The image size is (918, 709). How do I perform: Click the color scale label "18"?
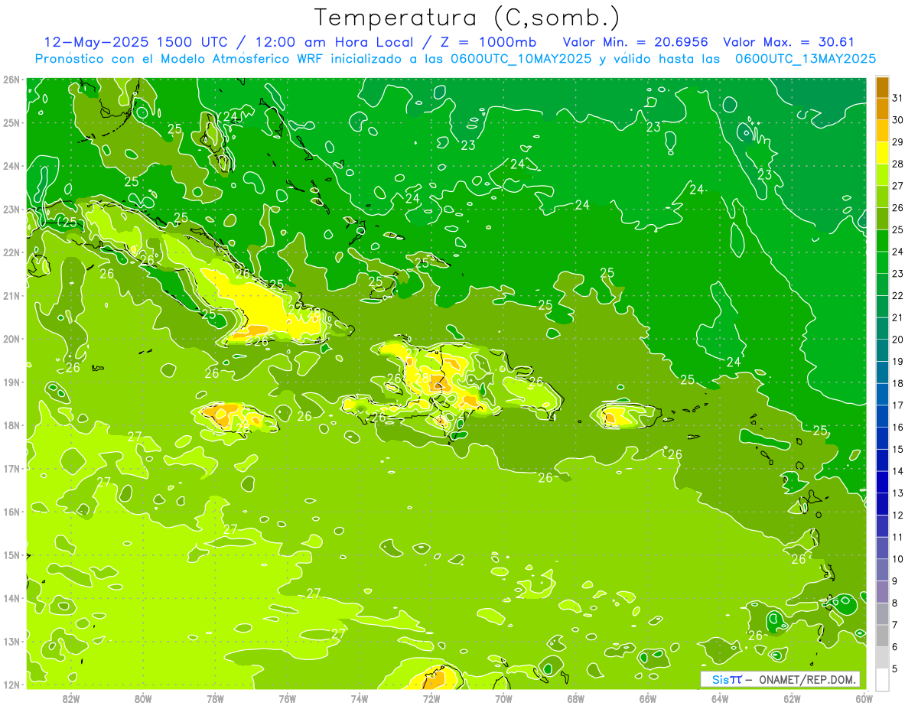click(x=897, y=383)
